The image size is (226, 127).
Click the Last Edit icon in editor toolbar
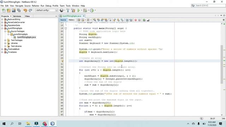[x=79, y=20]
